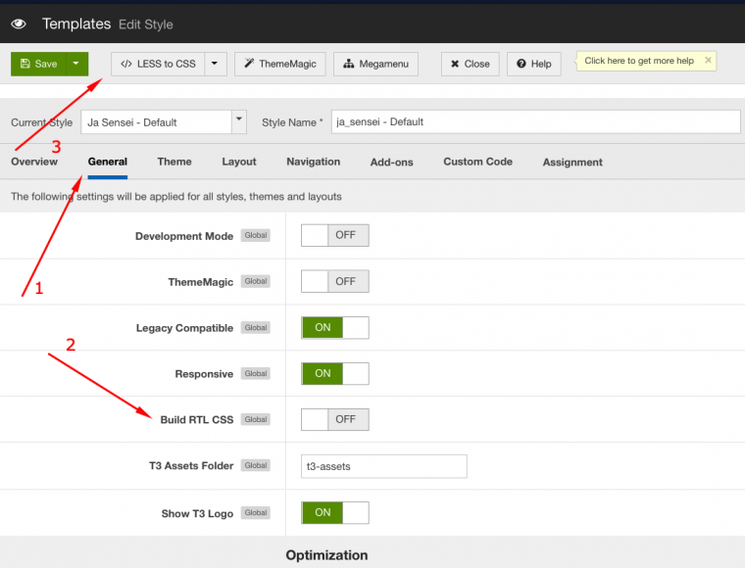Open the Current Style dropdown
Screen dimensions: 745x568
(x=238, y=121)
